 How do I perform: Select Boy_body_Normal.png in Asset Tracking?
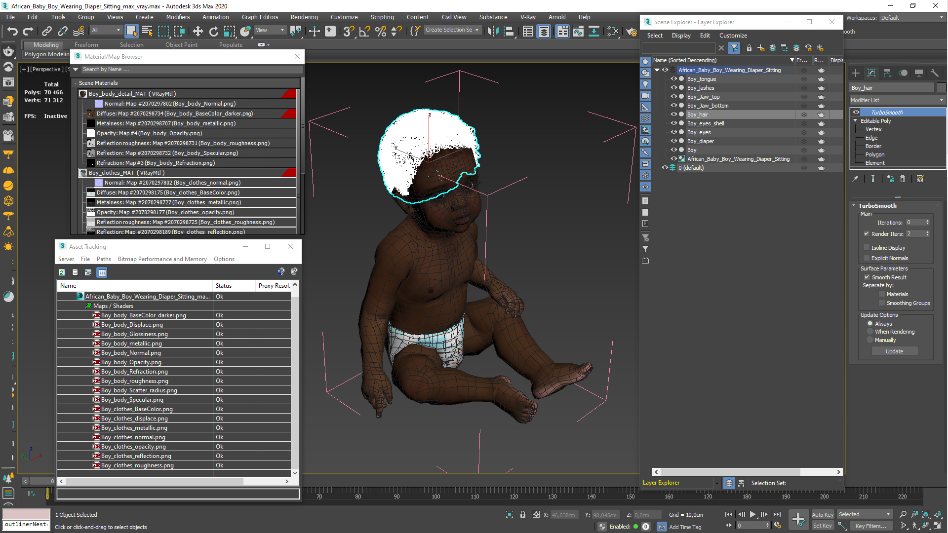click(x=131, y=353)
